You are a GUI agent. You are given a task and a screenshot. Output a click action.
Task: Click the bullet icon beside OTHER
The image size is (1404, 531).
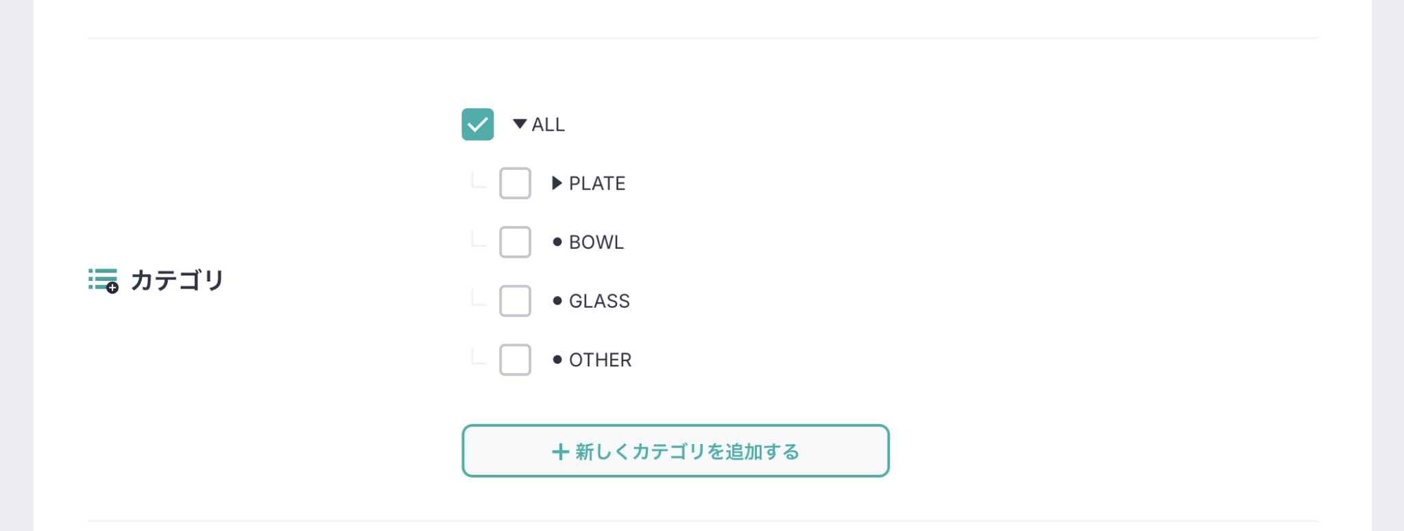pos(557,360)
